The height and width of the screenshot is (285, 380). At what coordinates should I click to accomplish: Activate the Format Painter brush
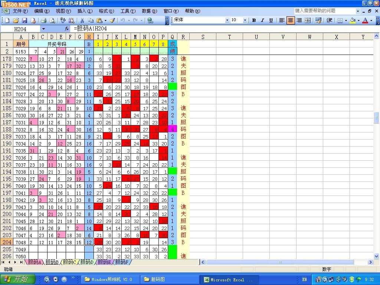coord(112,21)
